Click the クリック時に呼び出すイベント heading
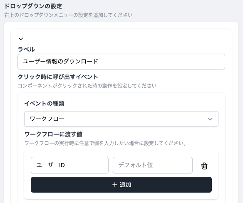243x203 pixels. tap(58, 77)
